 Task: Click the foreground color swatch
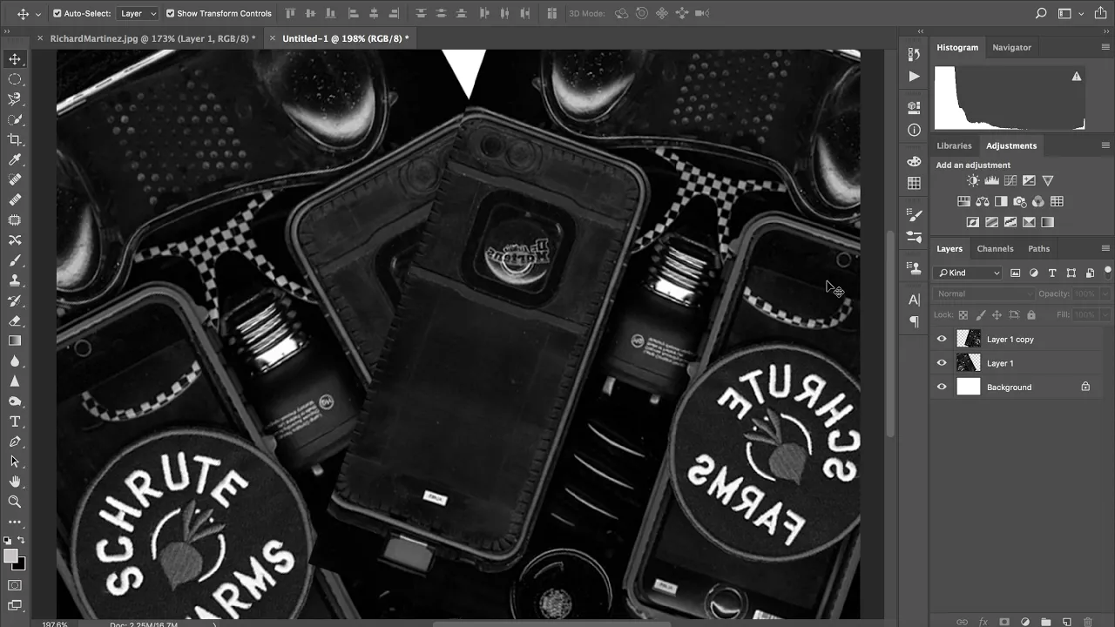click(10, 556)
